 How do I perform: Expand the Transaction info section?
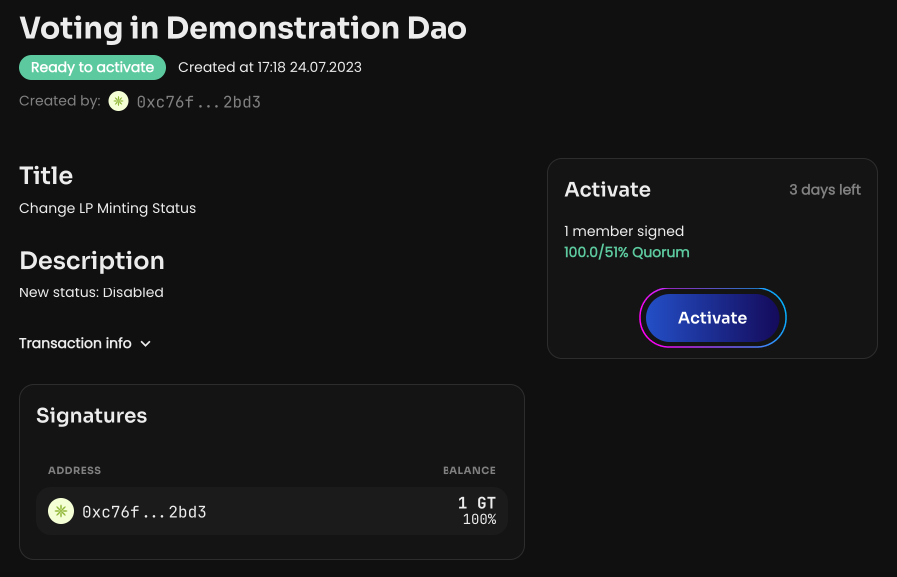coord(85,343)
